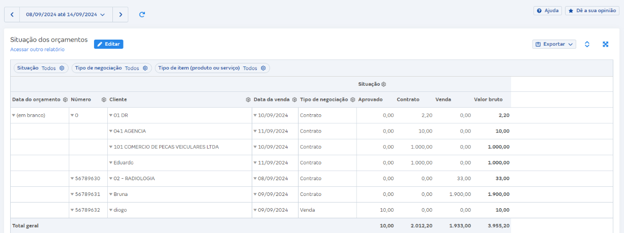Open the Situação Todos filter chip

tap(40, 68)
